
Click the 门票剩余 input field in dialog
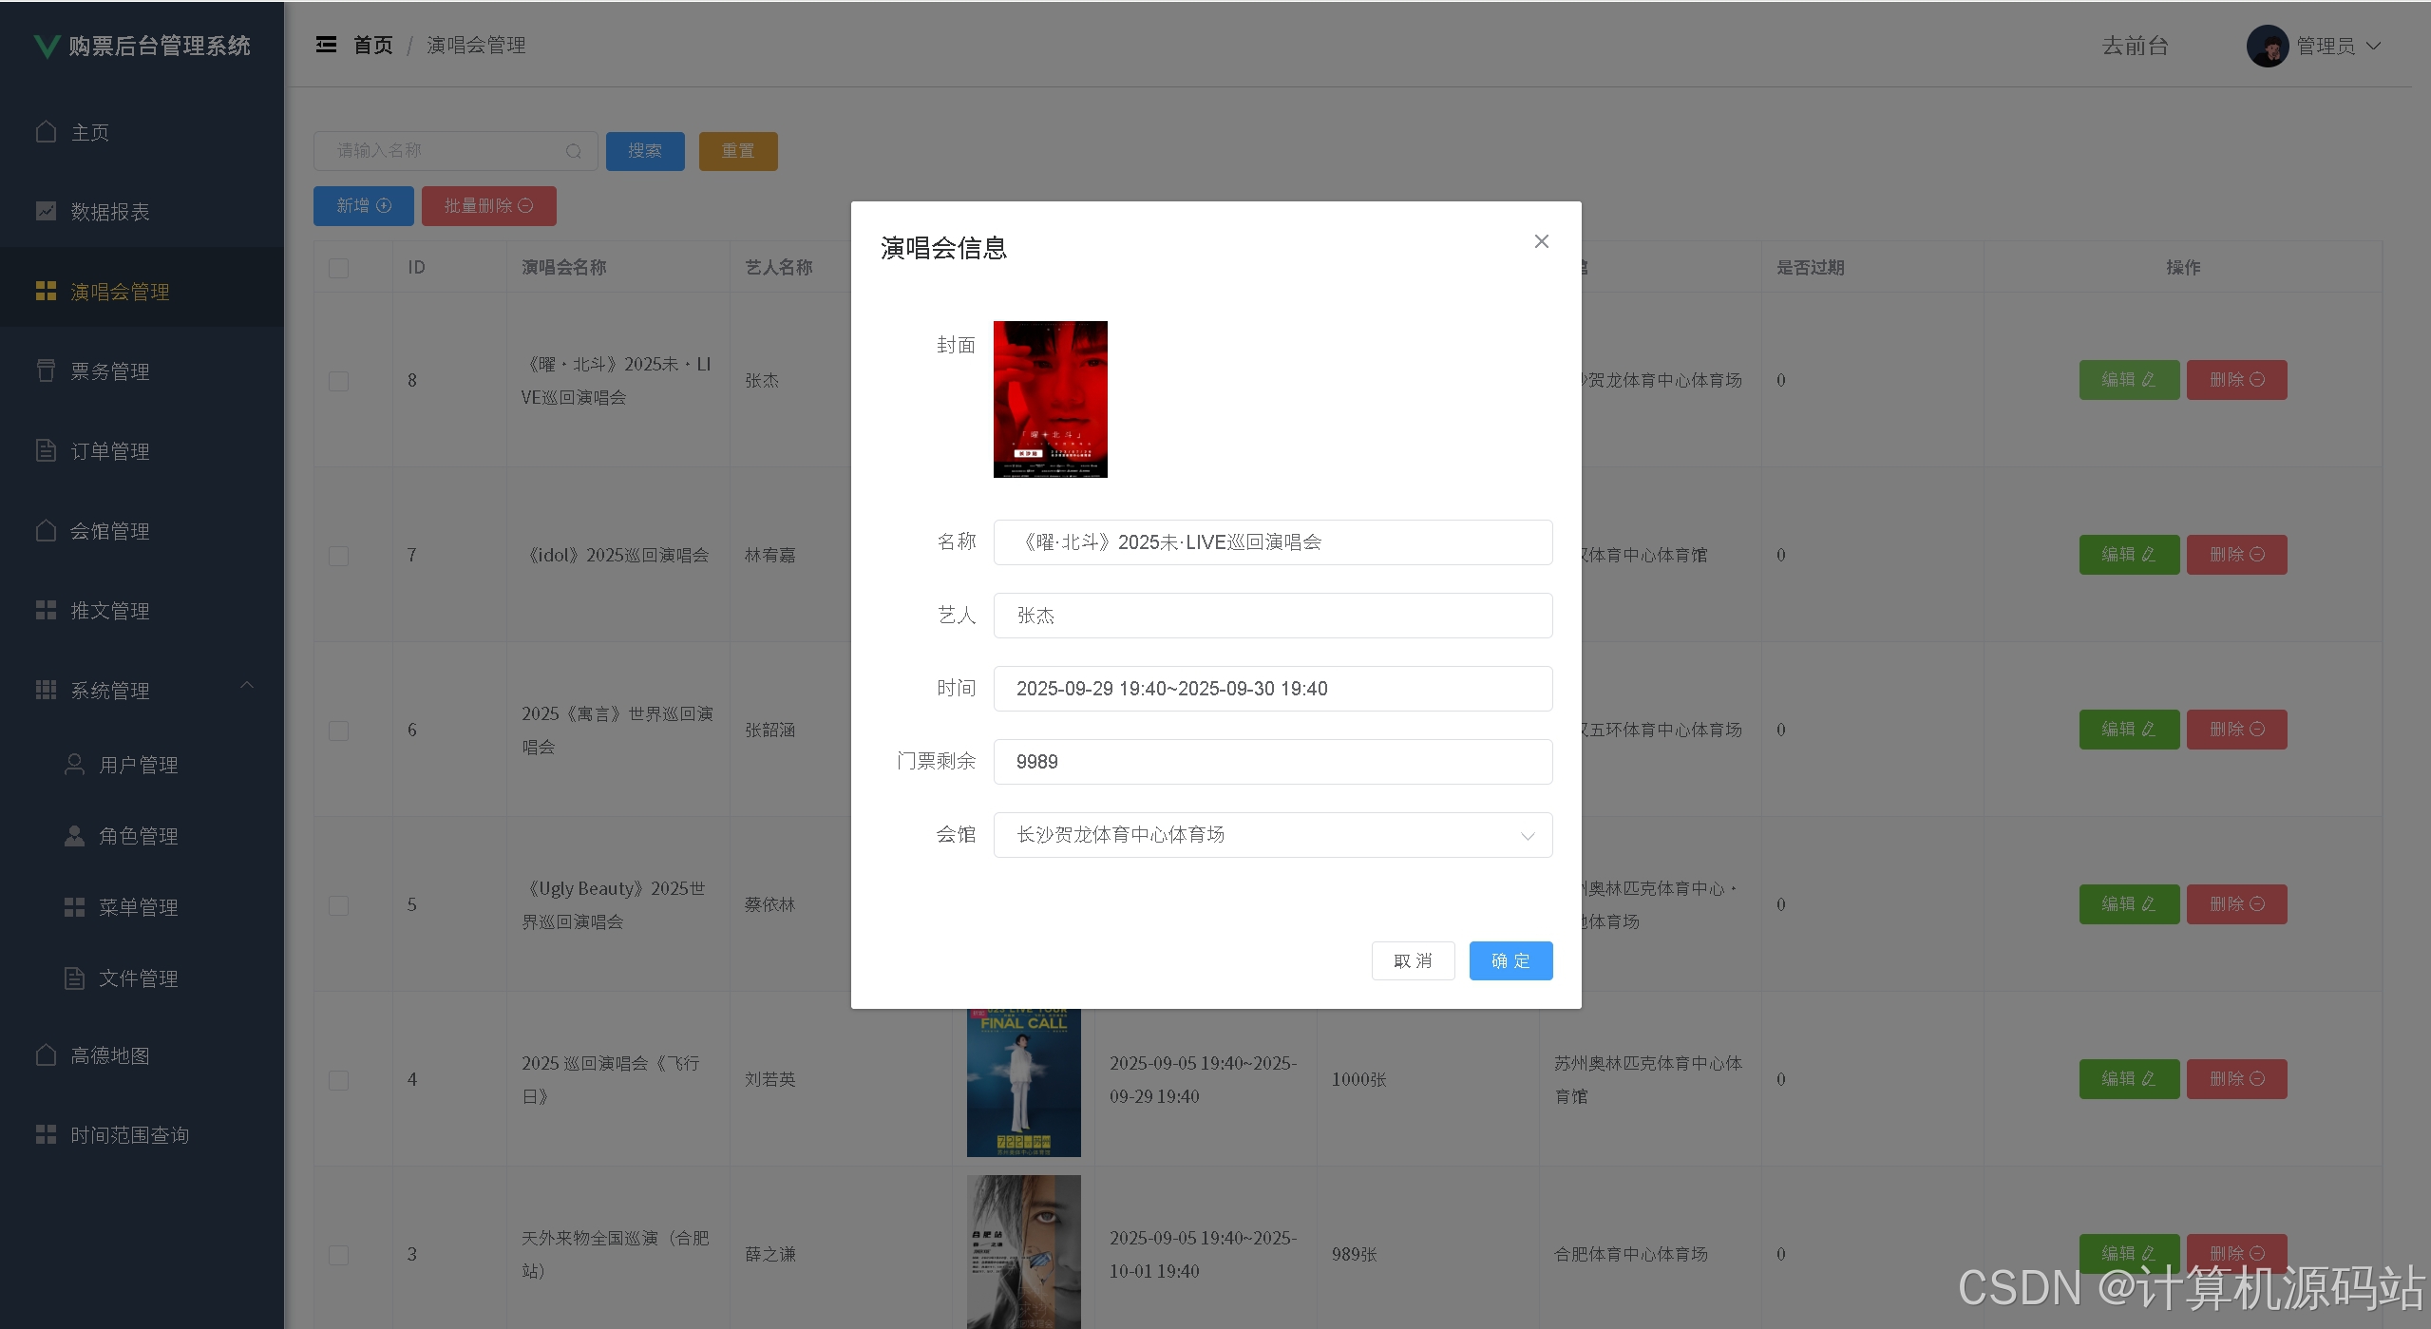(x=1273, y=762)
